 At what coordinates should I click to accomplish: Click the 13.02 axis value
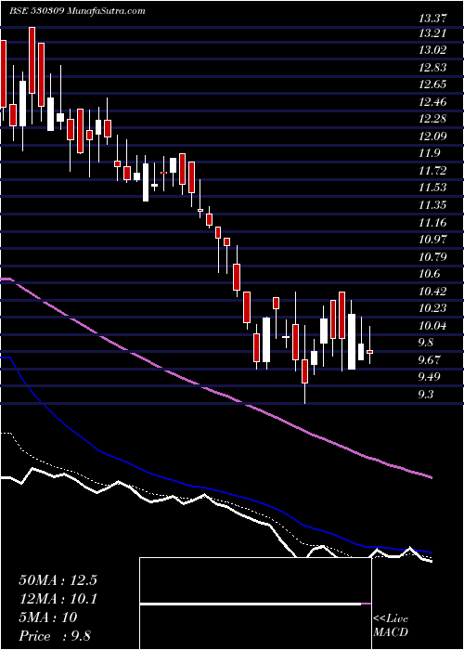432,50
